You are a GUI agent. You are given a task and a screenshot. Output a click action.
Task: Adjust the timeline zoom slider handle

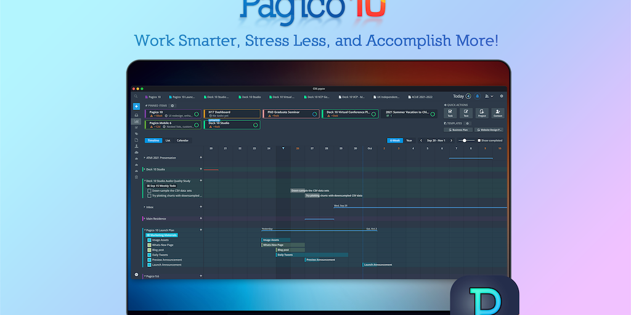(x=465, y=141)
